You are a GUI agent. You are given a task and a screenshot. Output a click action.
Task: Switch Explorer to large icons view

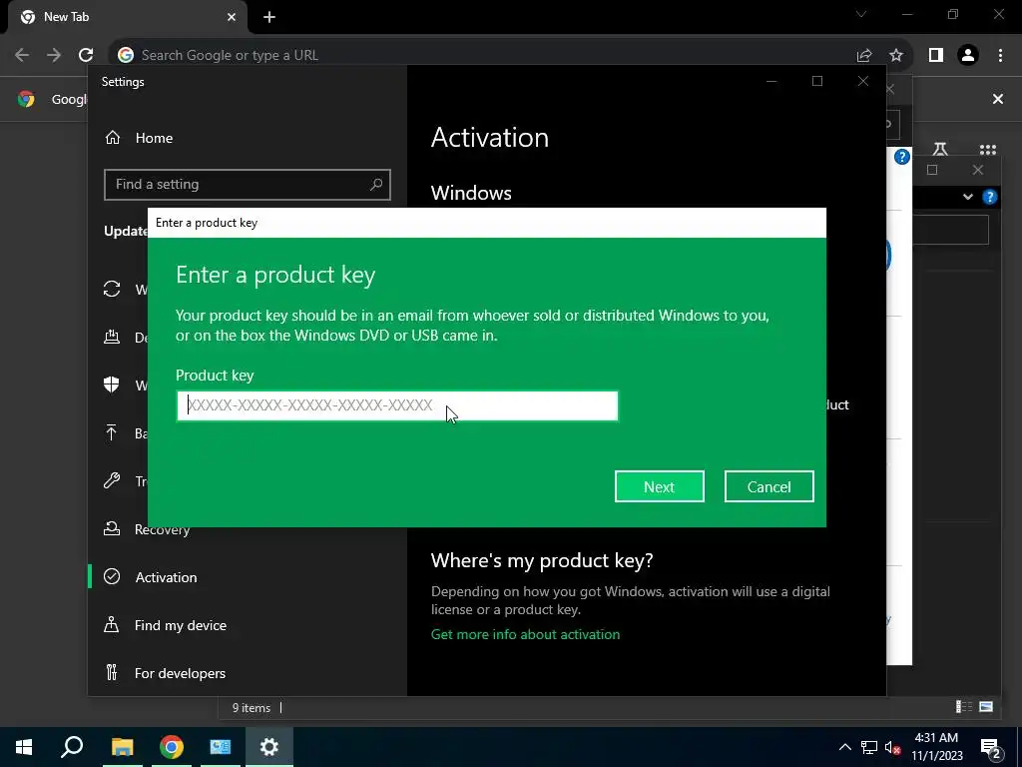pyautogui.click(x=986, y=706)
